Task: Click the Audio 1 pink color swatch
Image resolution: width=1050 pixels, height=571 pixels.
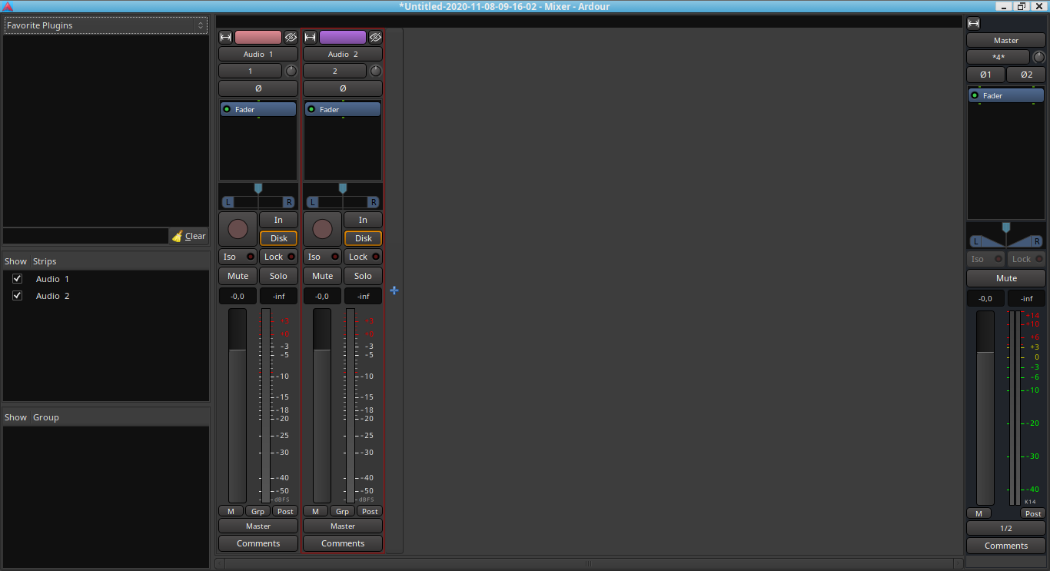Action: pyautogui.click(x=258, y=37)
